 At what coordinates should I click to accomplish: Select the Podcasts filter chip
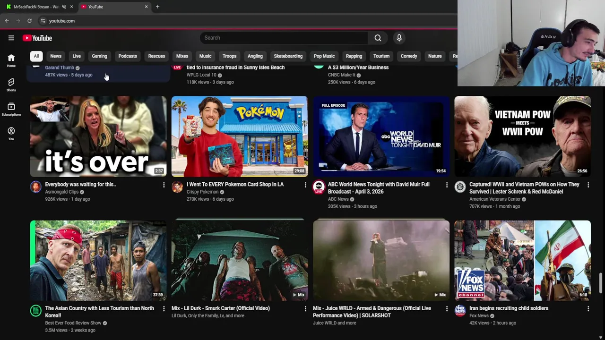coord(128,56)
